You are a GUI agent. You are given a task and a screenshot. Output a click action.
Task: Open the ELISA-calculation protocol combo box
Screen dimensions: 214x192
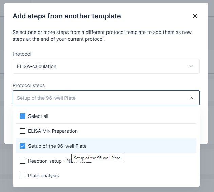point(102,66)
